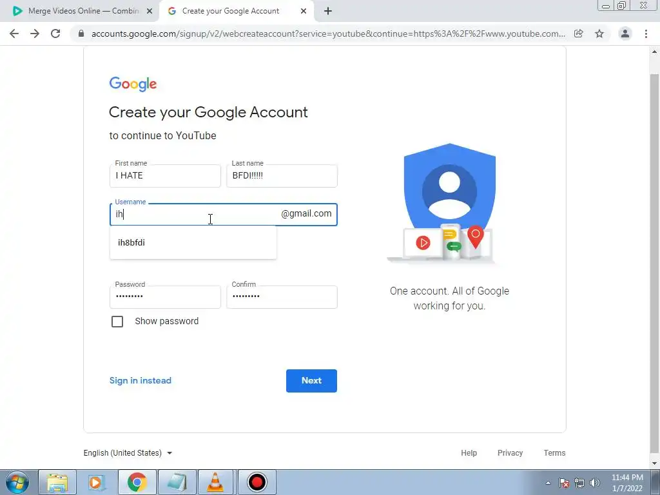The width and height of the screenshot is (660, 495).
Task: Click the browser forward arrow
Action: (35, 34)
